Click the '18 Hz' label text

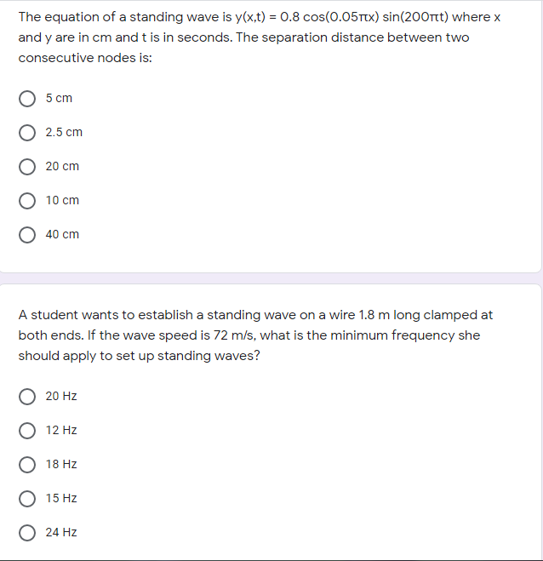[x=61, y=464]
